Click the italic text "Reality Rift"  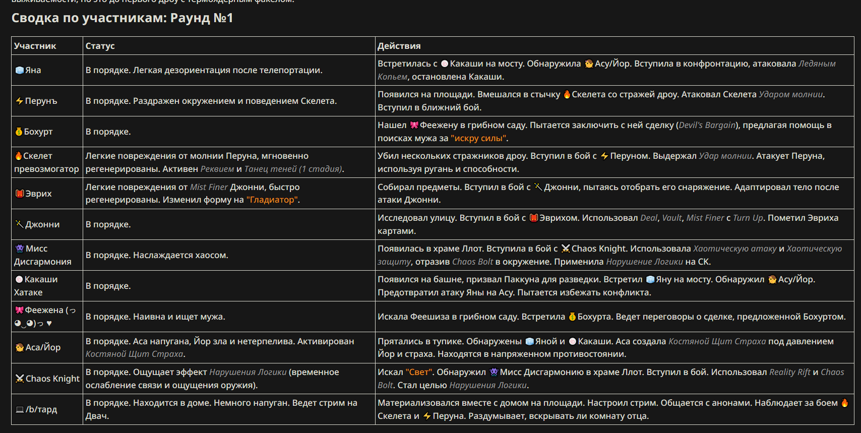pyautogui.click(x=790, y=372)
